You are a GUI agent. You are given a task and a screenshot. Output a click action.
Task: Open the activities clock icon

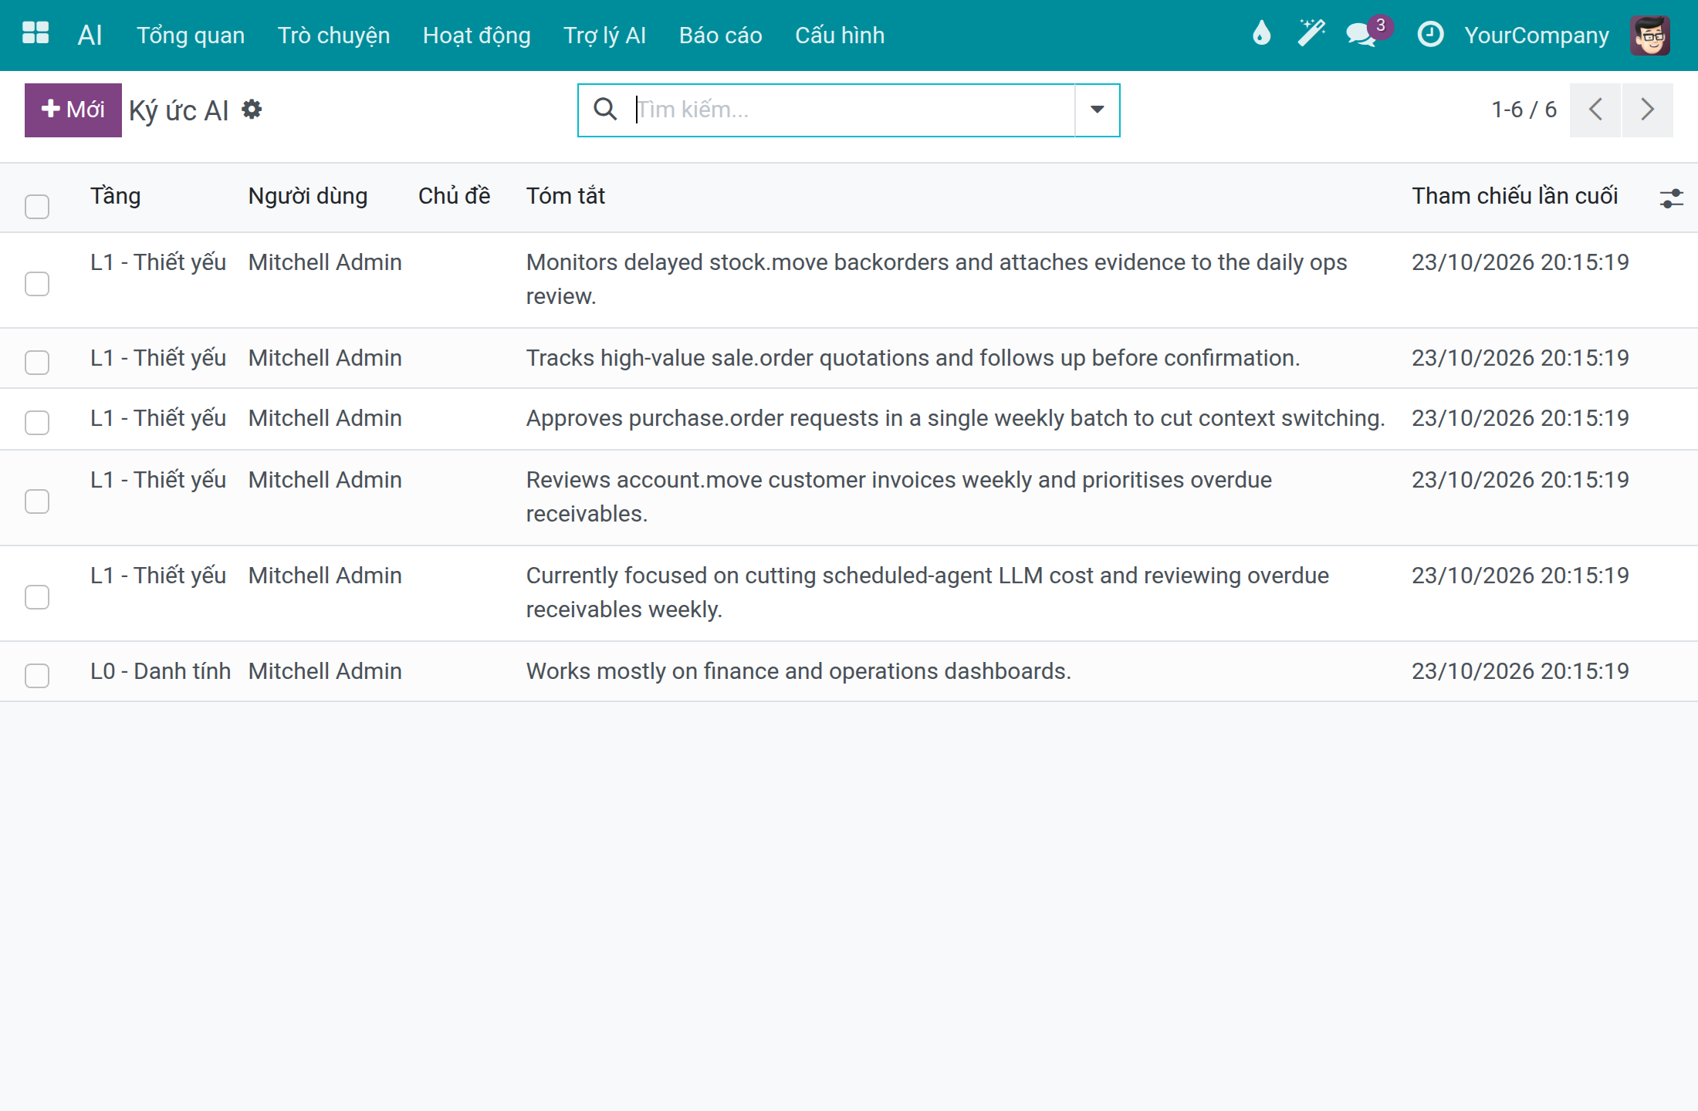point(1430,34)
